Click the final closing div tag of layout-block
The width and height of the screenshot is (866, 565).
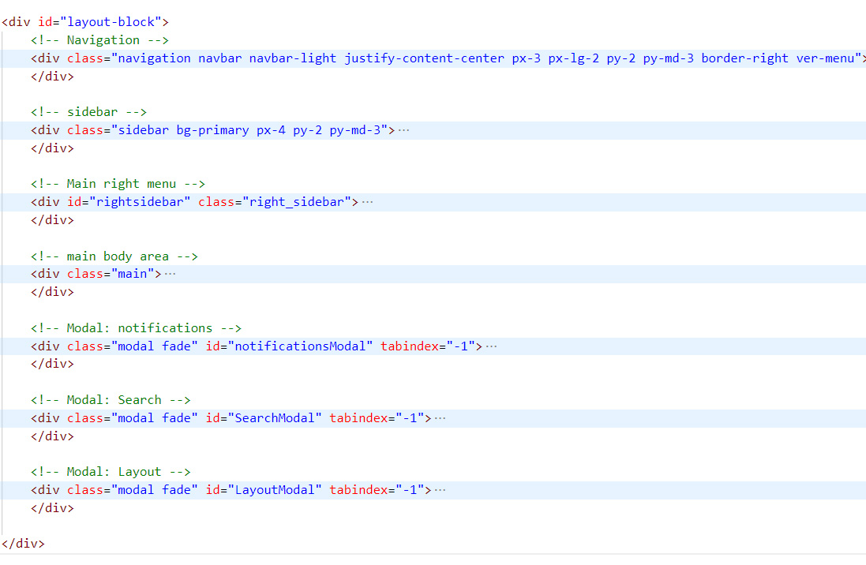click(24, 544)
